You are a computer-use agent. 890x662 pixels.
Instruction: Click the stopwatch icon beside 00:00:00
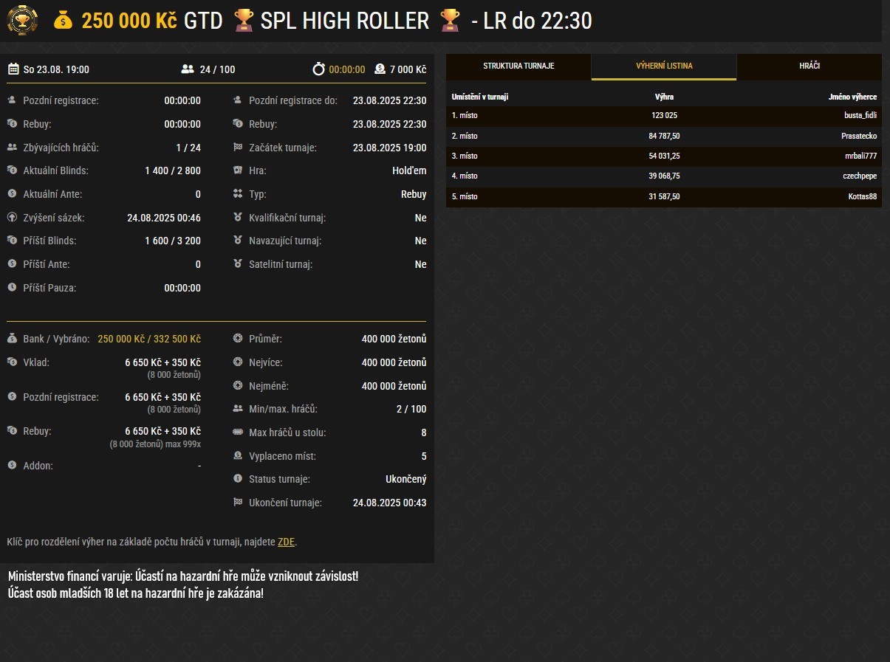[x=318, y=69]
